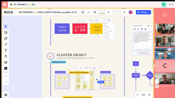175x98 pixels.
Task: Click the AI prompt text field
Action: click(143, 41)
